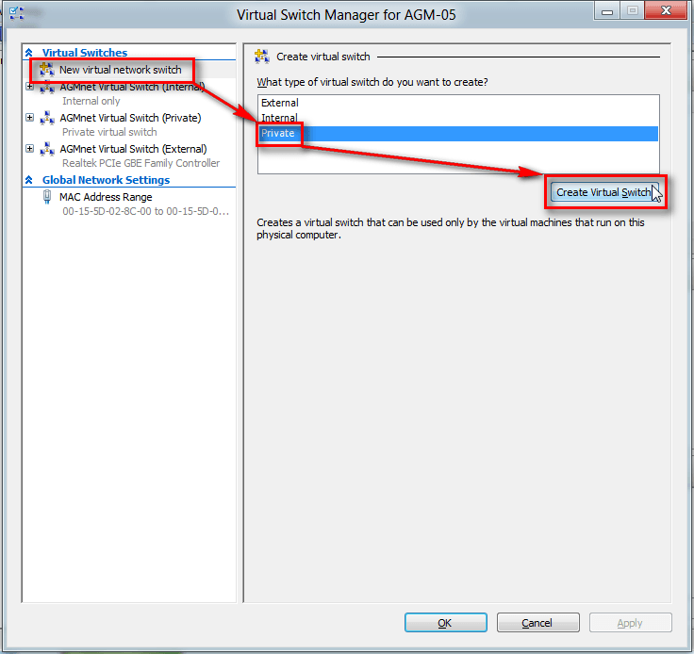Screen dimensions: 694x654
Task: Expand the External virtual switch plus box
Action: click(29, 149)
